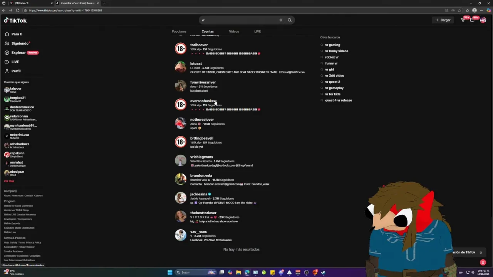
Task: Open eversonbaskew 18+ avatar
Action: point(181,105)
